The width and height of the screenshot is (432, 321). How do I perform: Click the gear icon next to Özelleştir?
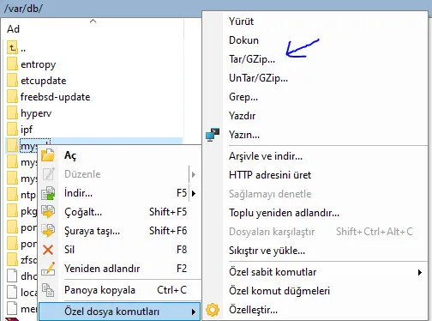(x=213, y=310)
